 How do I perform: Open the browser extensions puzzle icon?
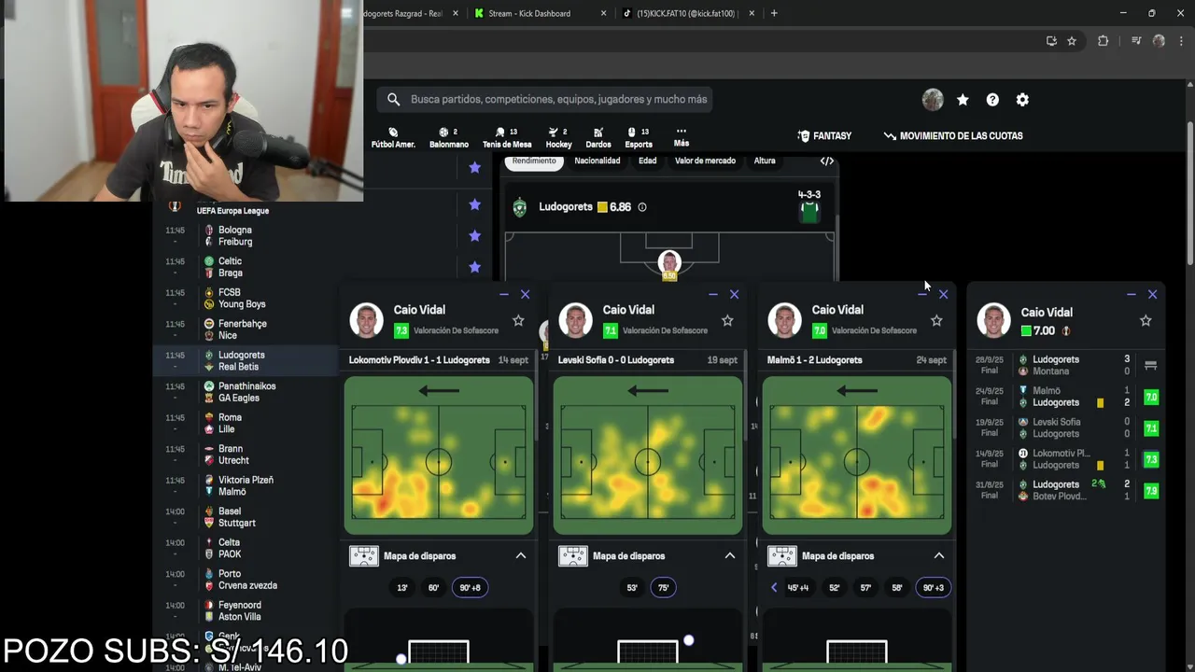(1103, 41)
